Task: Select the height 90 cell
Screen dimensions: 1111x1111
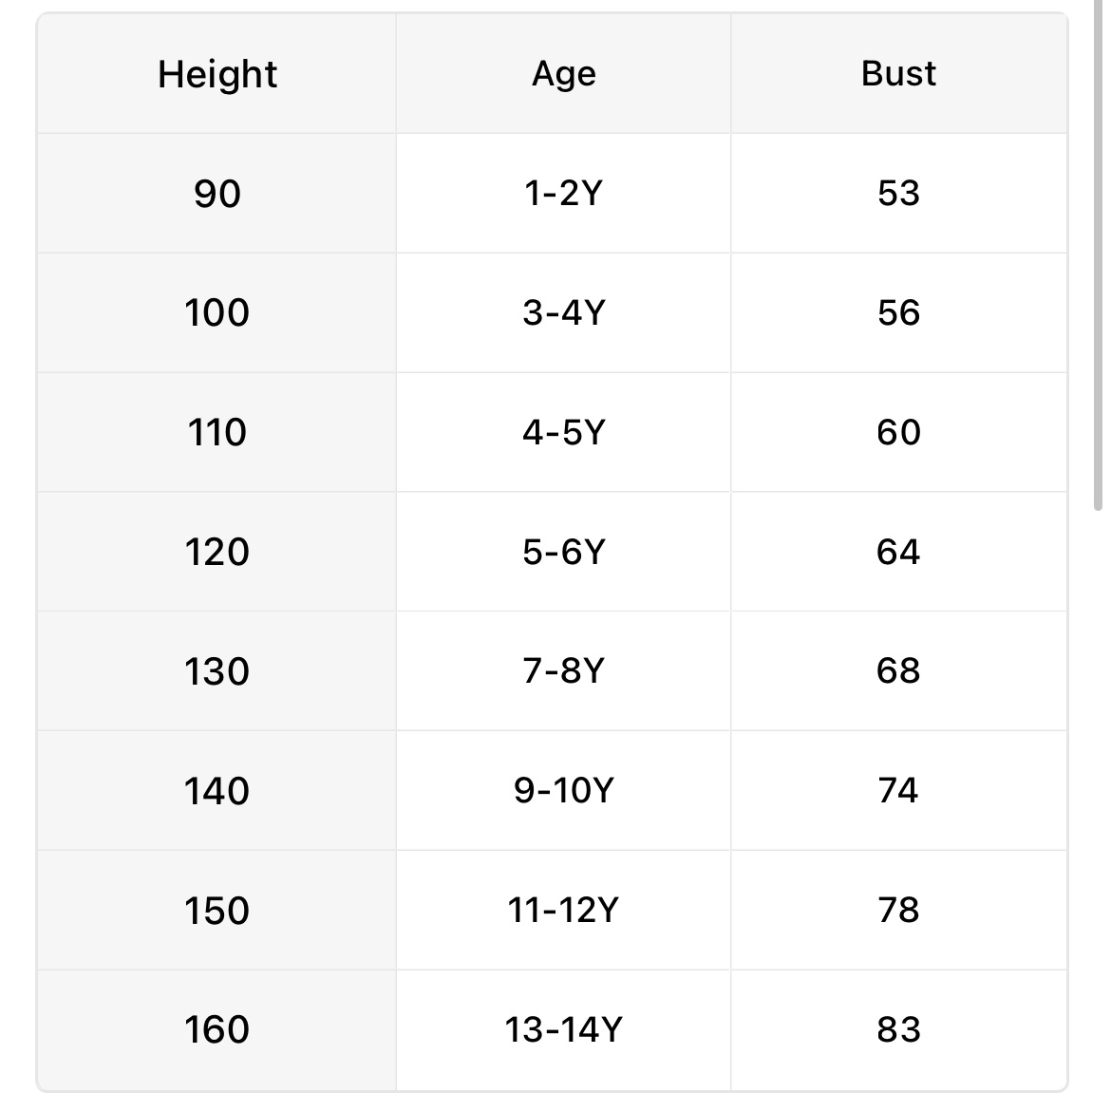Action: [217, 194]
